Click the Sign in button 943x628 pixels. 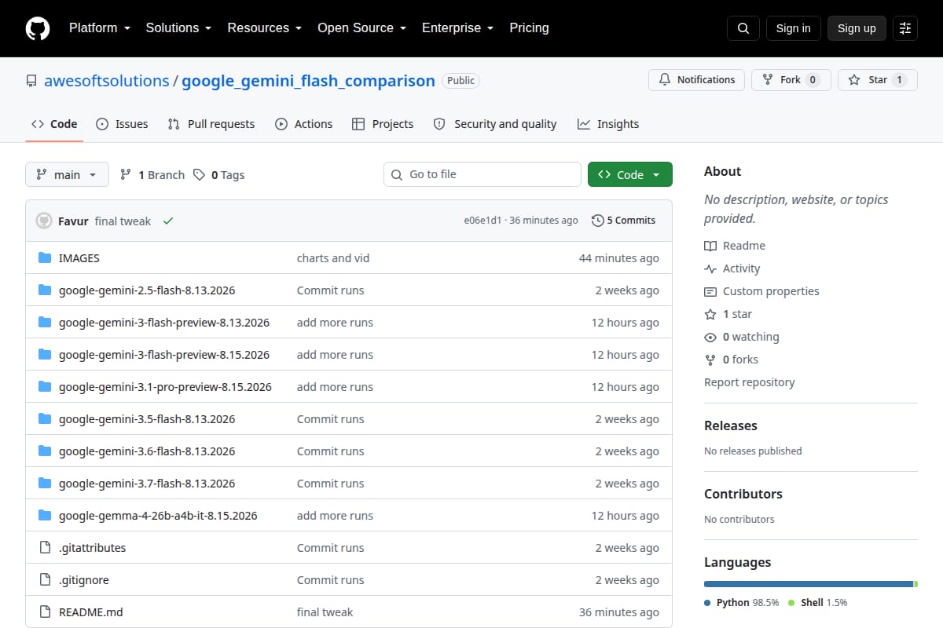[793, 28]
